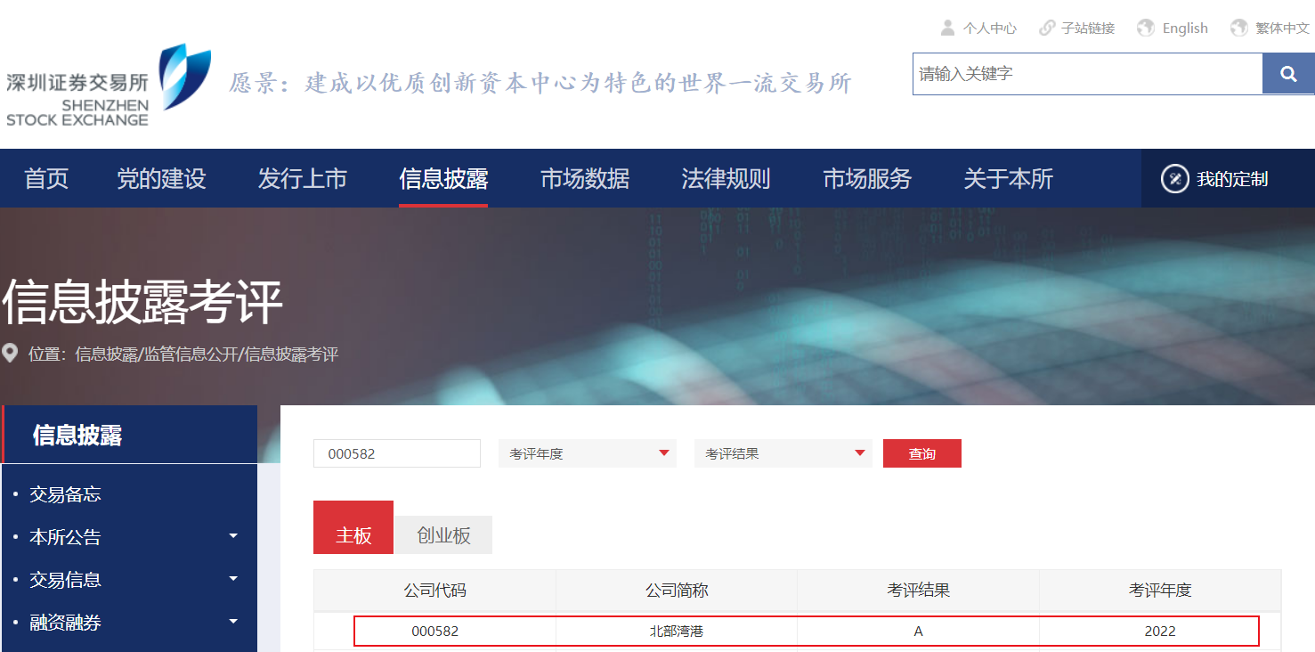The height and width of the screenshot is (652, 1315).
Task: Focus the 请输入关键字 search field
Action: click(x=1087, y=74)
